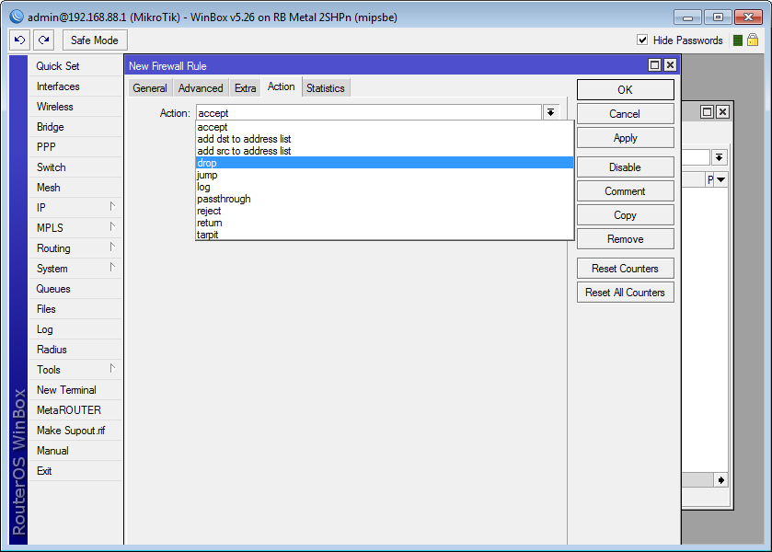Open MetaROUTER in sidebar

click(x=75, y=410)
